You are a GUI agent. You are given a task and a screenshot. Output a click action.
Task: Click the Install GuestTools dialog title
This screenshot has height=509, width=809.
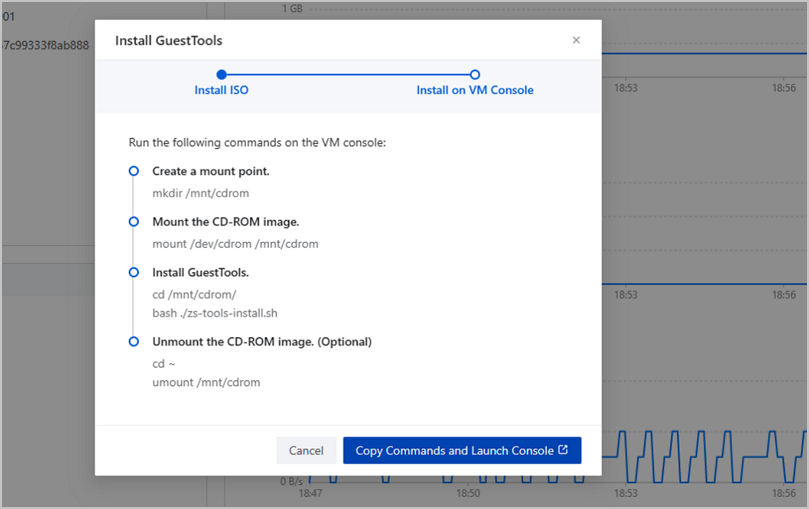click(x=169, y=40)
